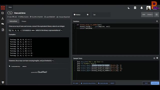Click the Codewars logo icon

[x=3, y=8]
